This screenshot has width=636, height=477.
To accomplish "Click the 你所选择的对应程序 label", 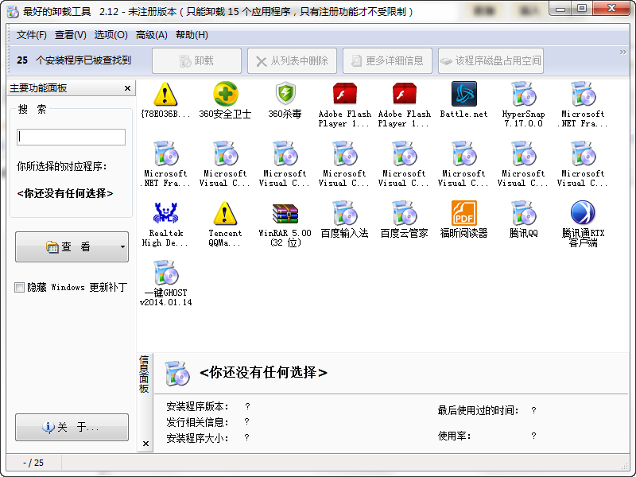I will coord(62,166).
